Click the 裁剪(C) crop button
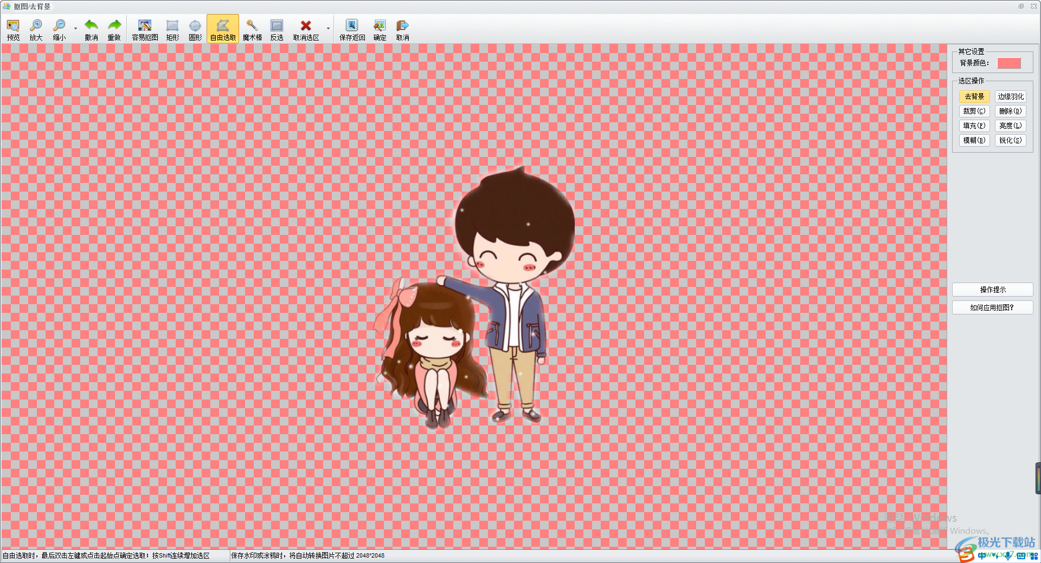The image size is (1041, 563). (x=974, y=111)
